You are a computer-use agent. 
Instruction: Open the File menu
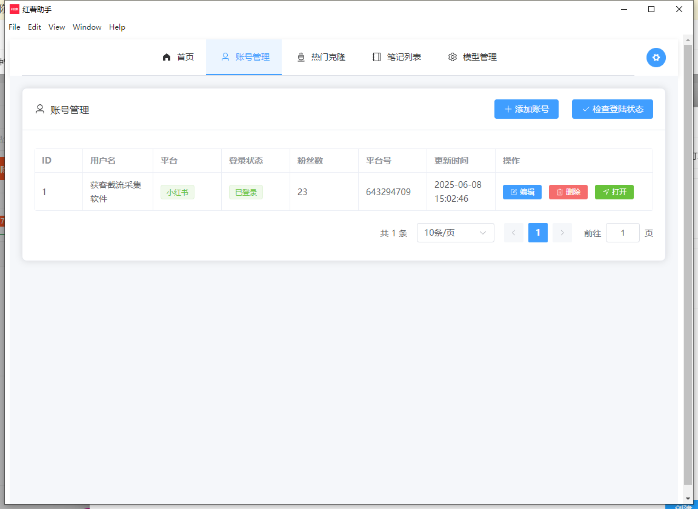pyautogui.click(x=15, y=27)
